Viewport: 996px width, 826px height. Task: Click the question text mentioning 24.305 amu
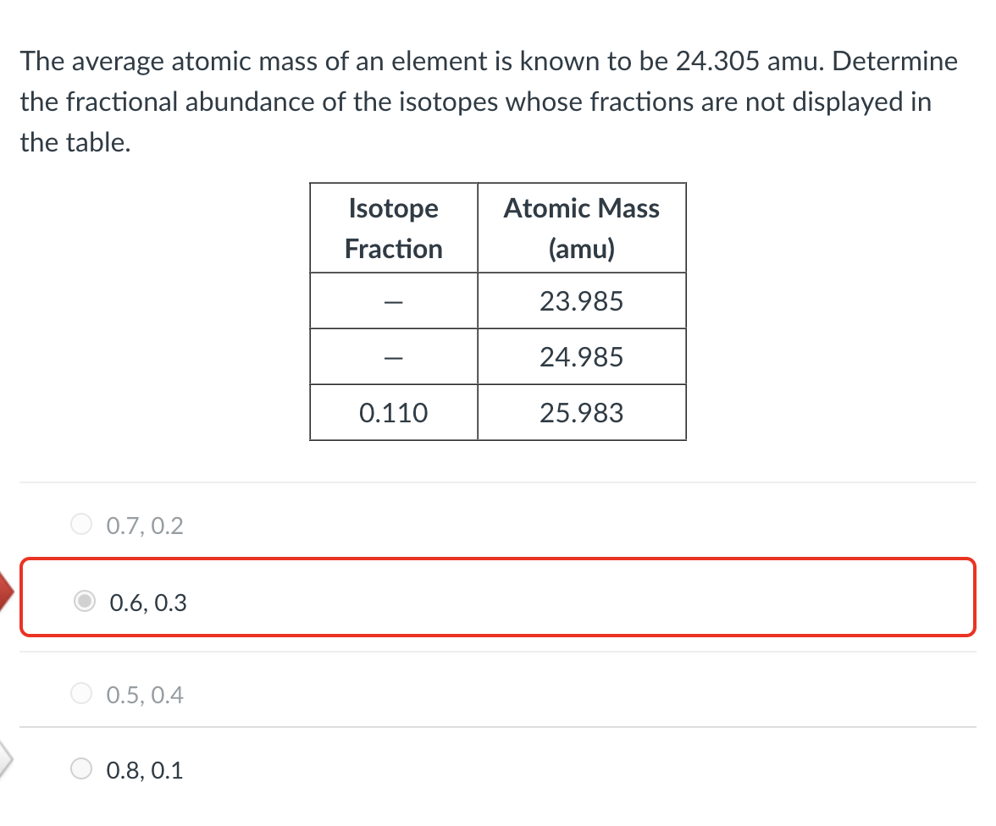point(487,61)
